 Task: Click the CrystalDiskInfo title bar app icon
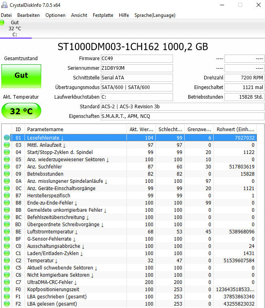coord(4,5)
